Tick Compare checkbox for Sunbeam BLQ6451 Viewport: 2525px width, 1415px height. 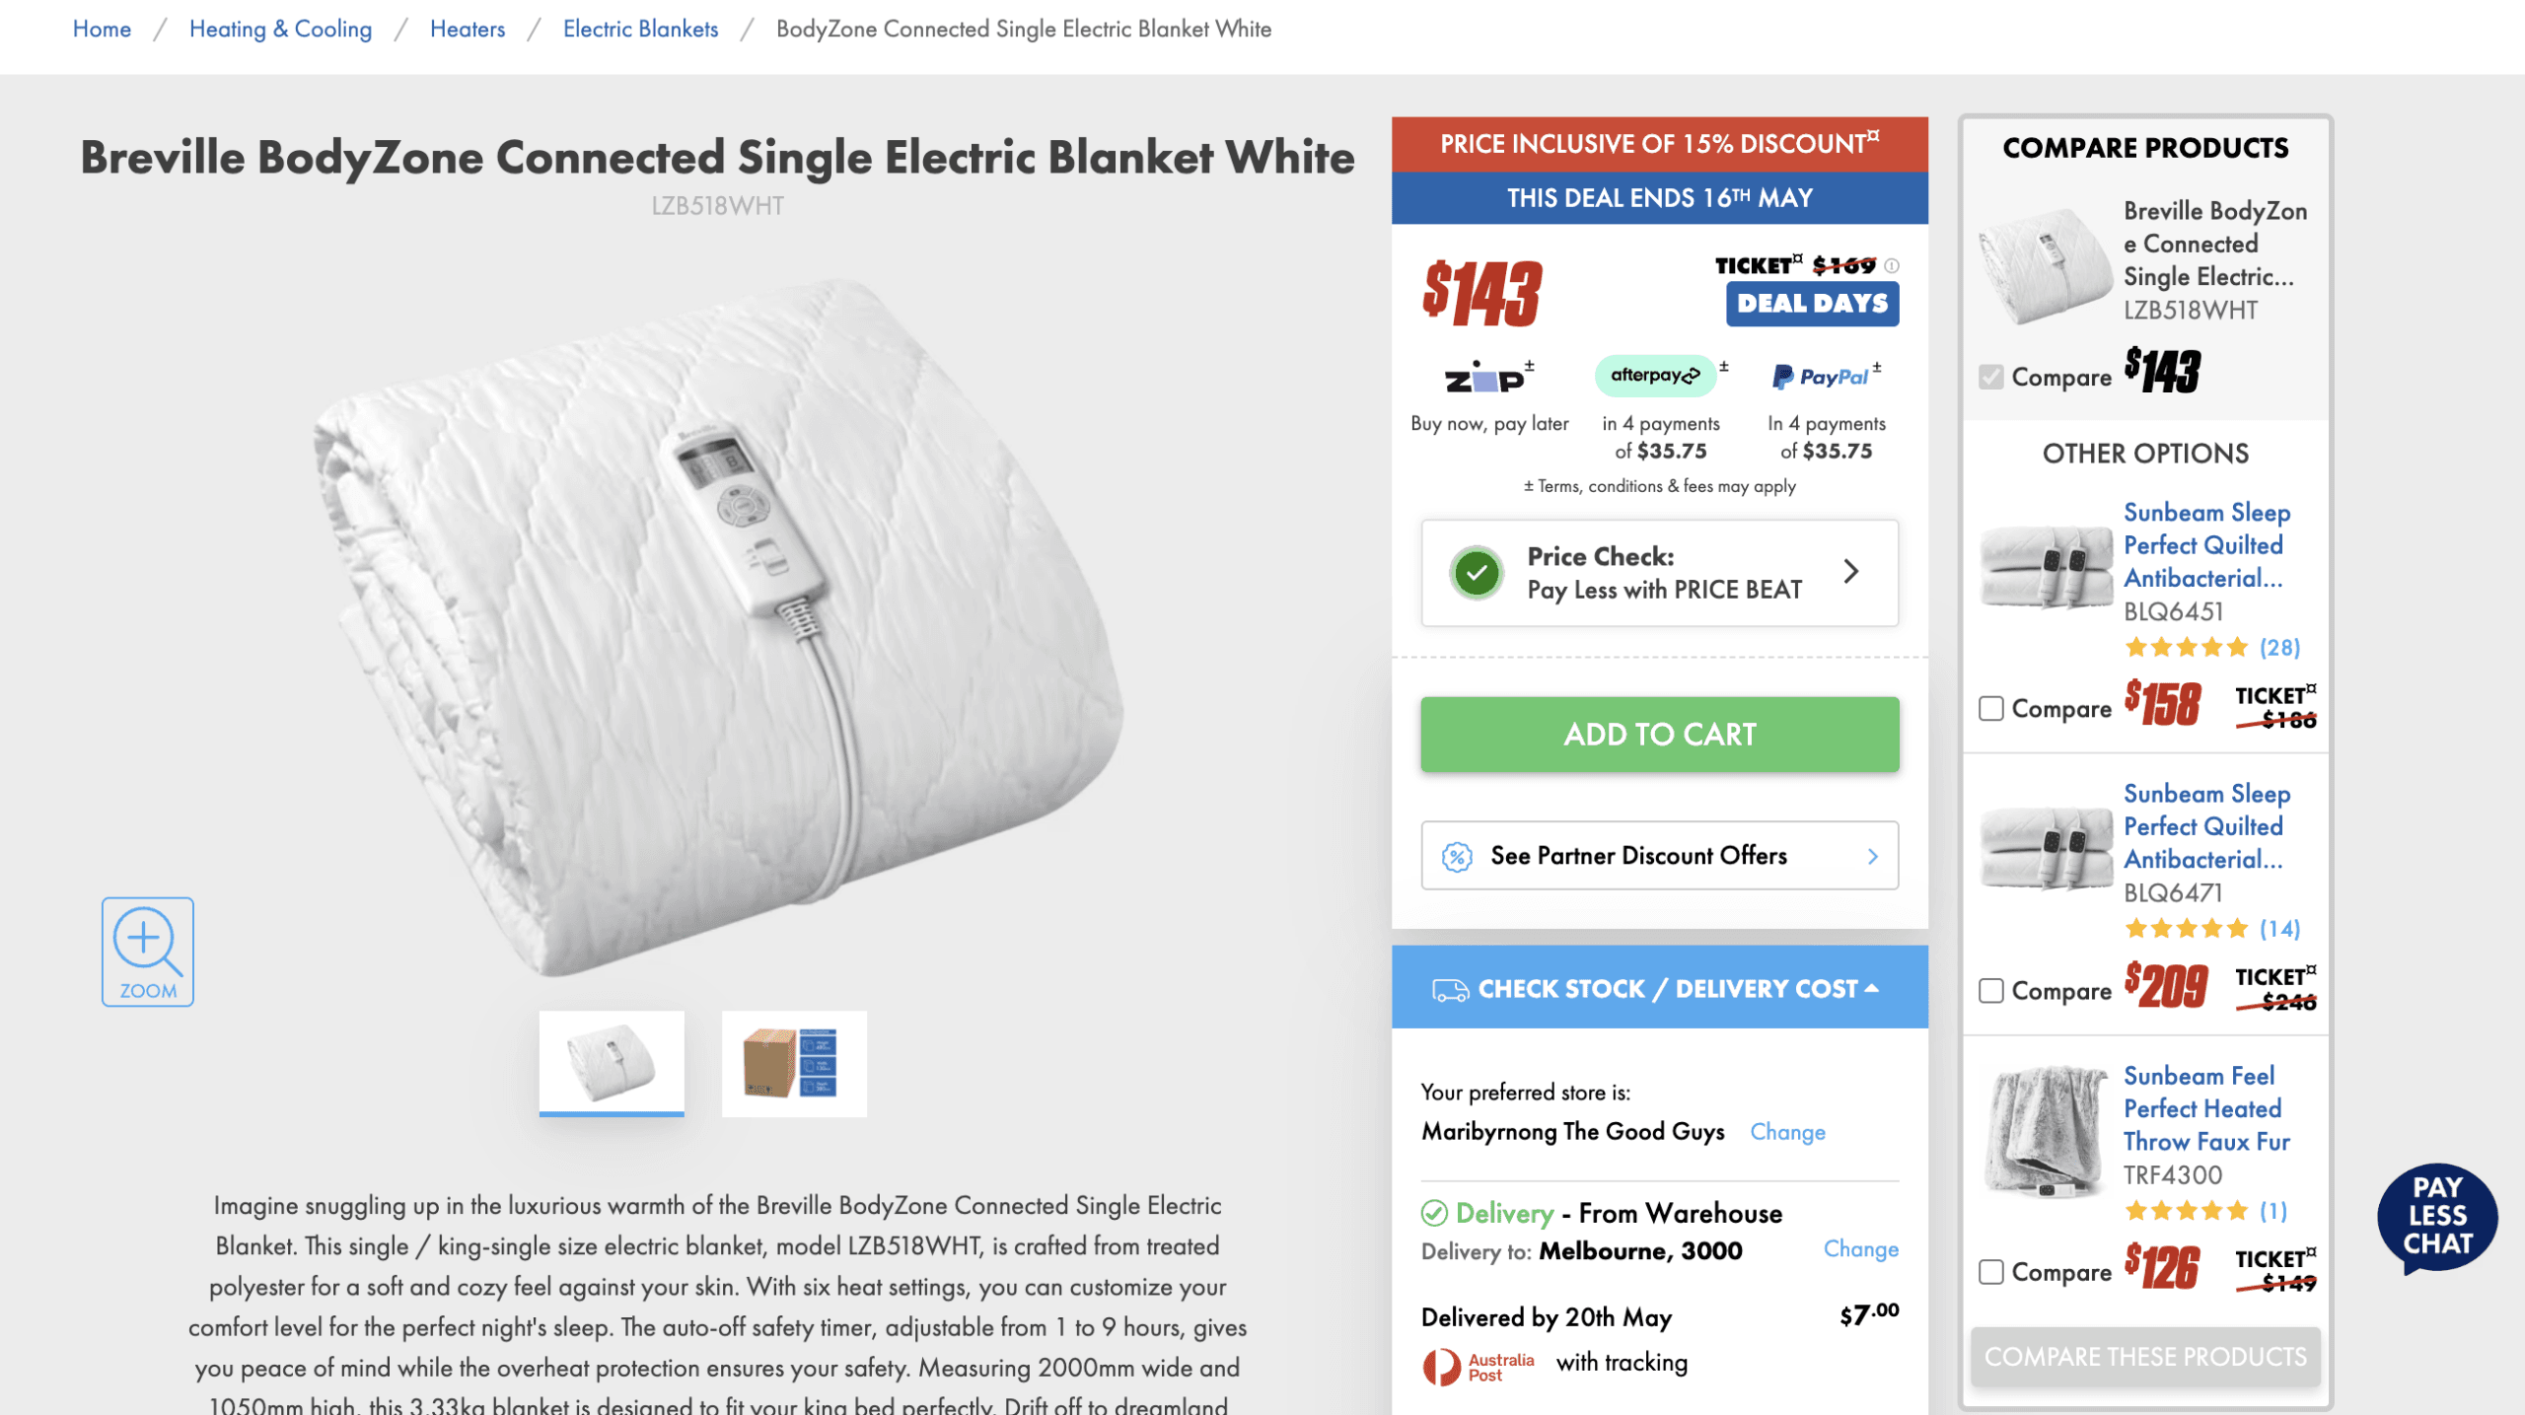click(x=1990, y=709)
